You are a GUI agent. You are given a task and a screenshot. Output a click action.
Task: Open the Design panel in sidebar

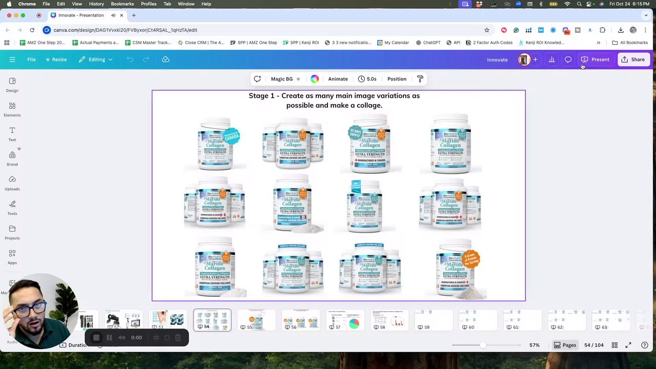12,85
